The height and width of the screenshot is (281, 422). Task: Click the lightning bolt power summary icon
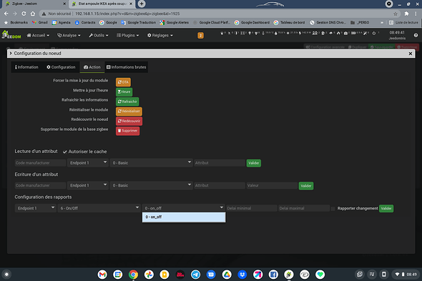(x=300, y=33)
